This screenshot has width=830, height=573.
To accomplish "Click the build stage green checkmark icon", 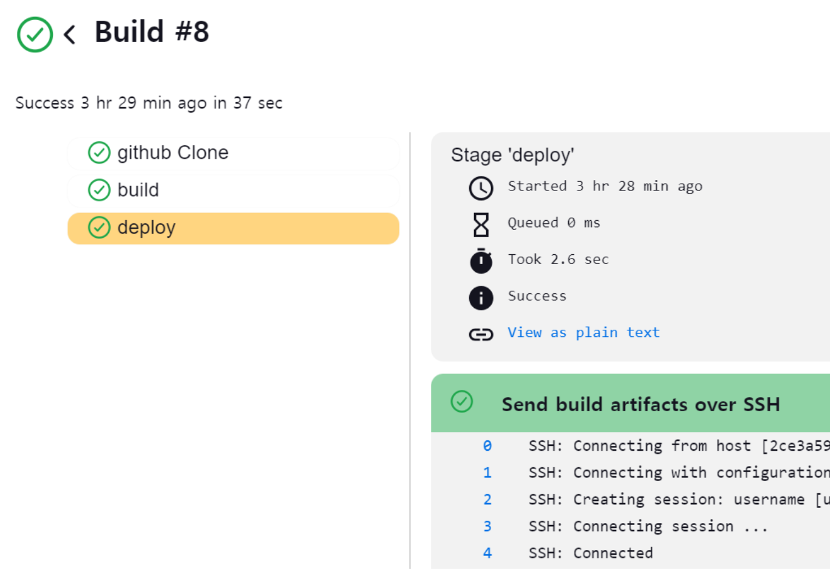I will pos(99,190).
